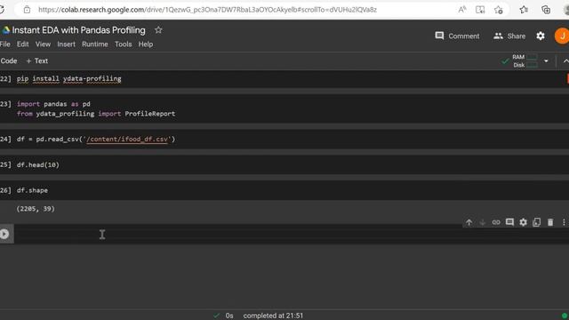Open the cell editor settings gear
The image size is (569, 320).
[x=523, y=222]
